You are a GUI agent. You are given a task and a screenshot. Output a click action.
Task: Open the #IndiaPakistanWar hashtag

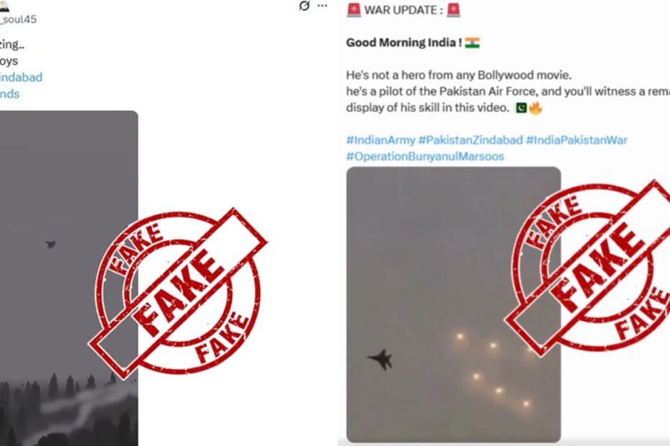[576, 140]
